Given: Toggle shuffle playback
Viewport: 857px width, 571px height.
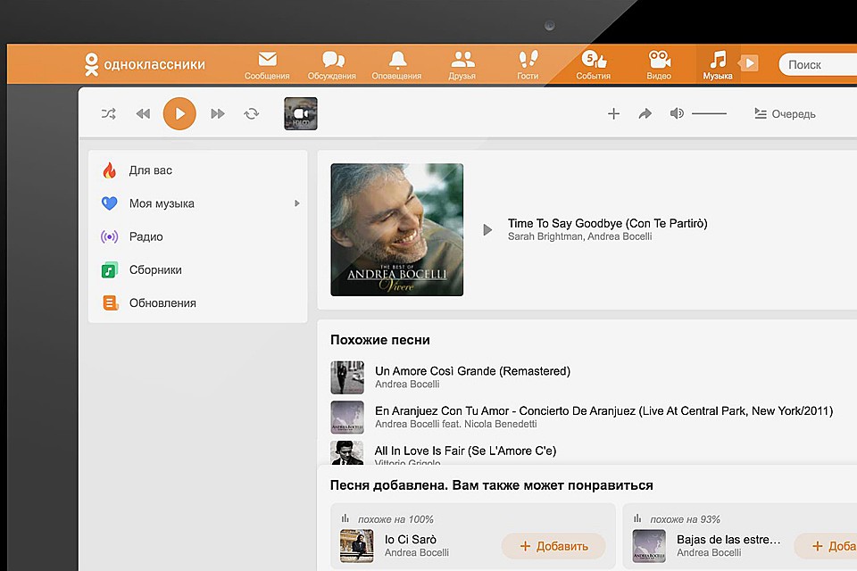Looking at the screenshot, I should pyautogui.click(x=109, y=113).
